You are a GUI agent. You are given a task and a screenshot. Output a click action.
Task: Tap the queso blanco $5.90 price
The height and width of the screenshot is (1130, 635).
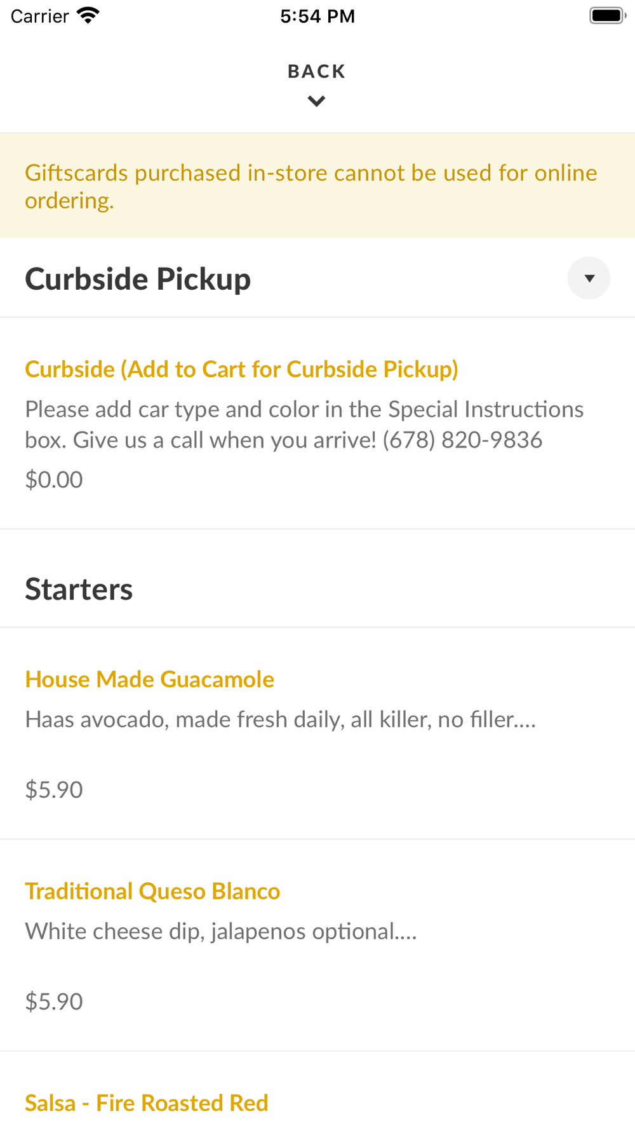click(54, 1001)
